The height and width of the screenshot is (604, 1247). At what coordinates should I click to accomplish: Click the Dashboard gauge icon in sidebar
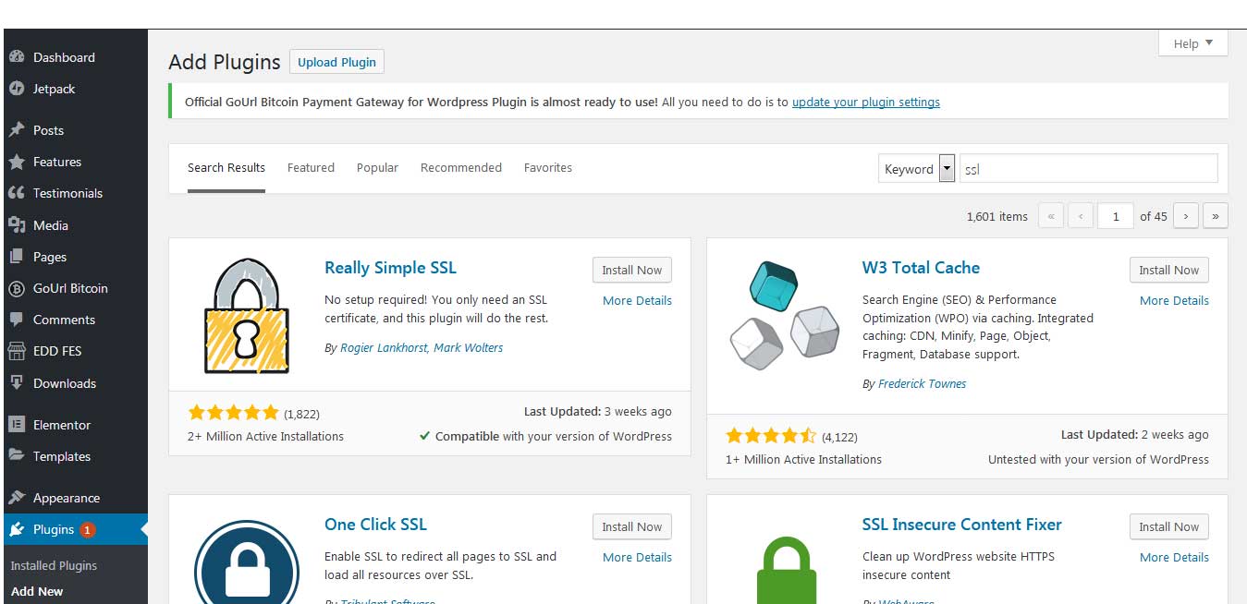tap(17, 57)
